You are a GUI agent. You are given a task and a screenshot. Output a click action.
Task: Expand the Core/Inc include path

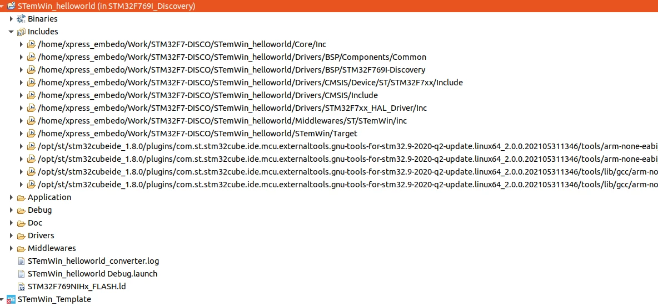(22, 44)
